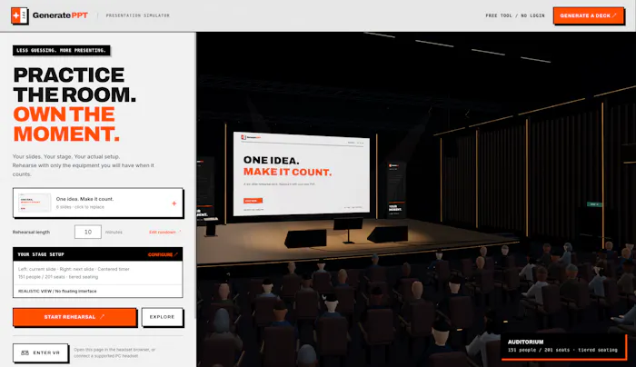Screen dimensions: 636x367
Task: Select the 'One idea. Make it count.' deck title
Action: (x=84, y=199)
